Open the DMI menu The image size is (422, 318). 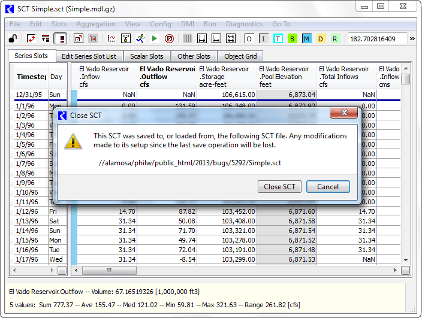[188, 24]
